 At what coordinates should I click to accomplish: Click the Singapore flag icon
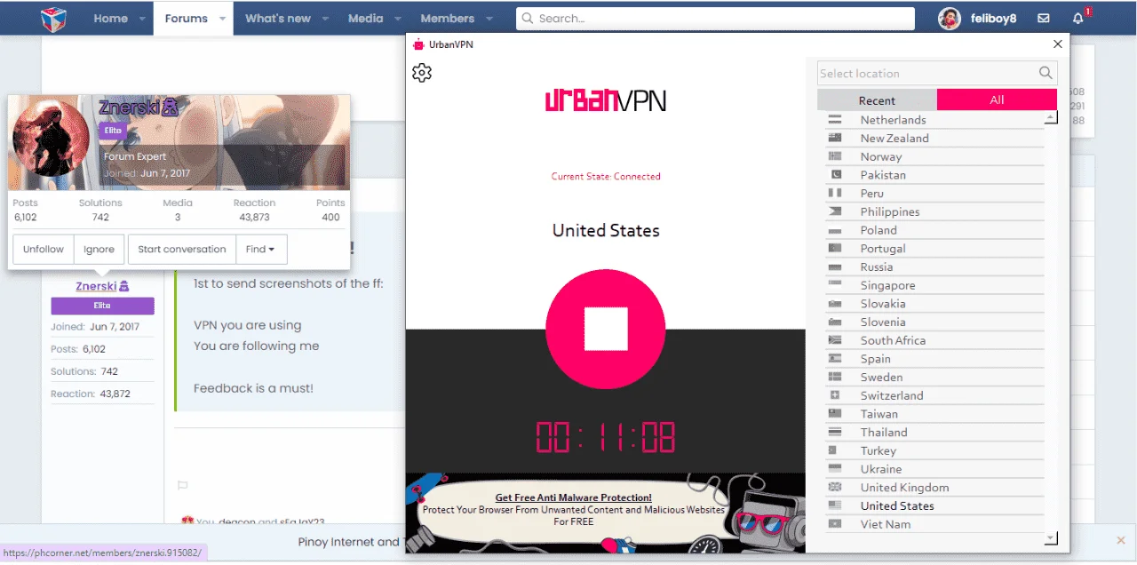click(834, 285)
